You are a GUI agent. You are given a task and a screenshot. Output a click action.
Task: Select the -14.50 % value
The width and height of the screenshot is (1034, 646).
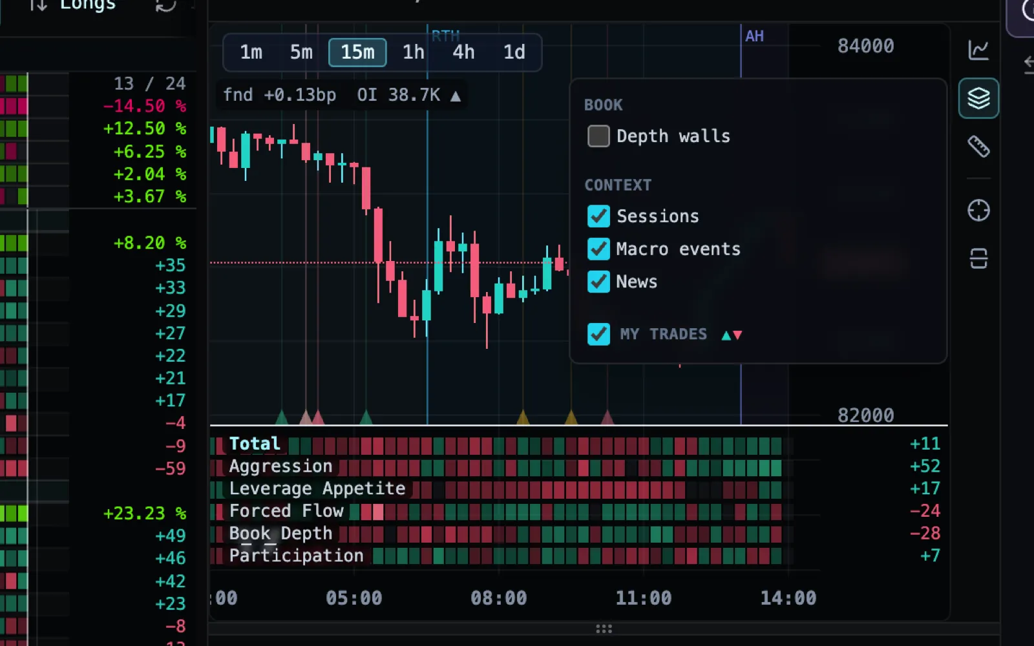click(145, 107)
